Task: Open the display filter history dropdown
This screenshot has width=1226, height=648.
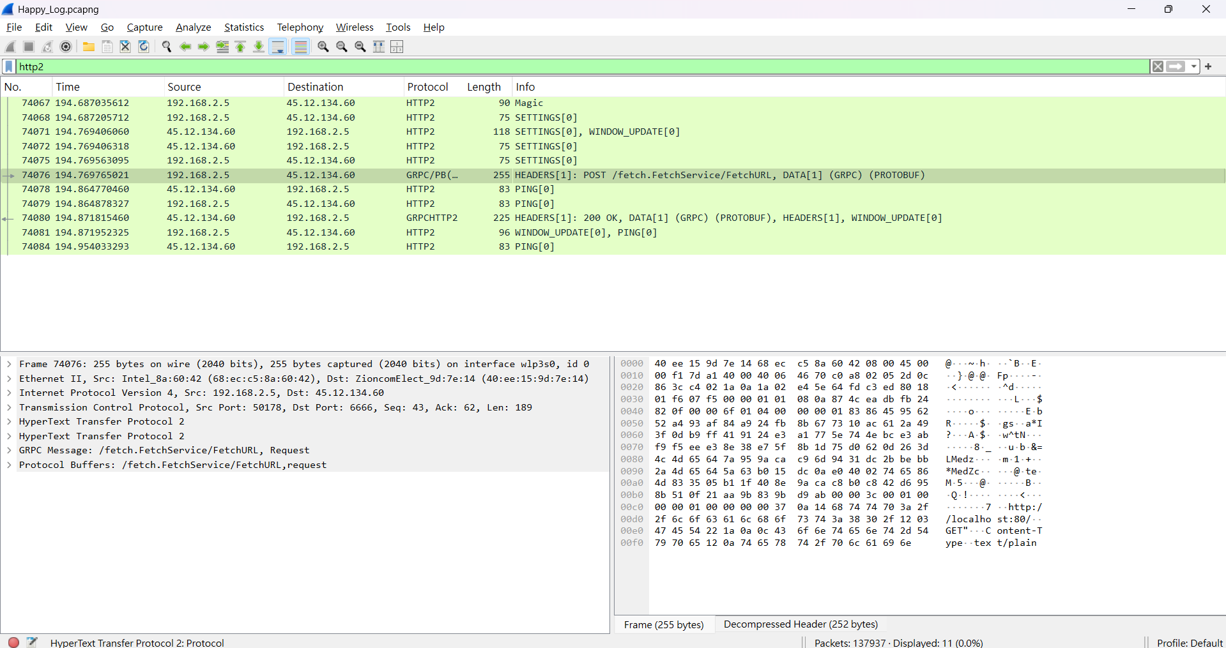Action: pyautogui.click(x=1193, y=66)
